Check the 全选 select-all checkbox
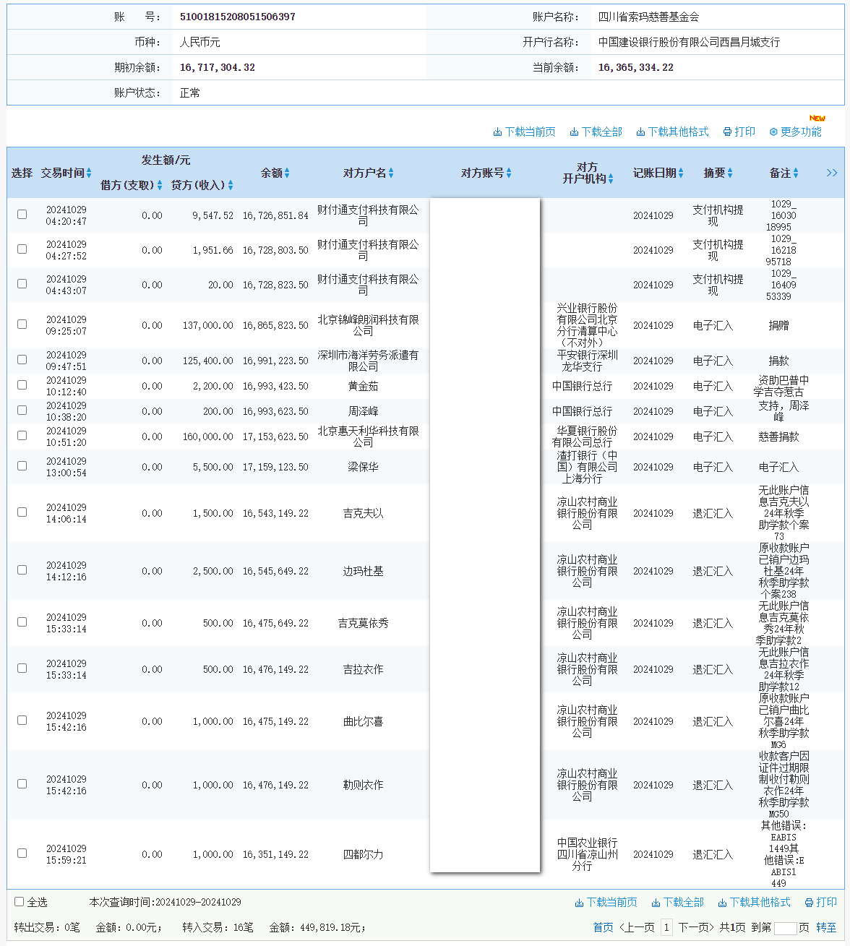The height and width of the screenshot is (946, 850). click(x=20, y=902)
